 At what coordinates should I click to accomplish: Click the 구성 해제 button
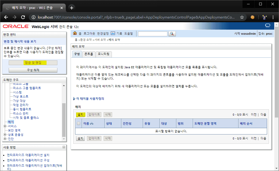(x=33, y=70)
